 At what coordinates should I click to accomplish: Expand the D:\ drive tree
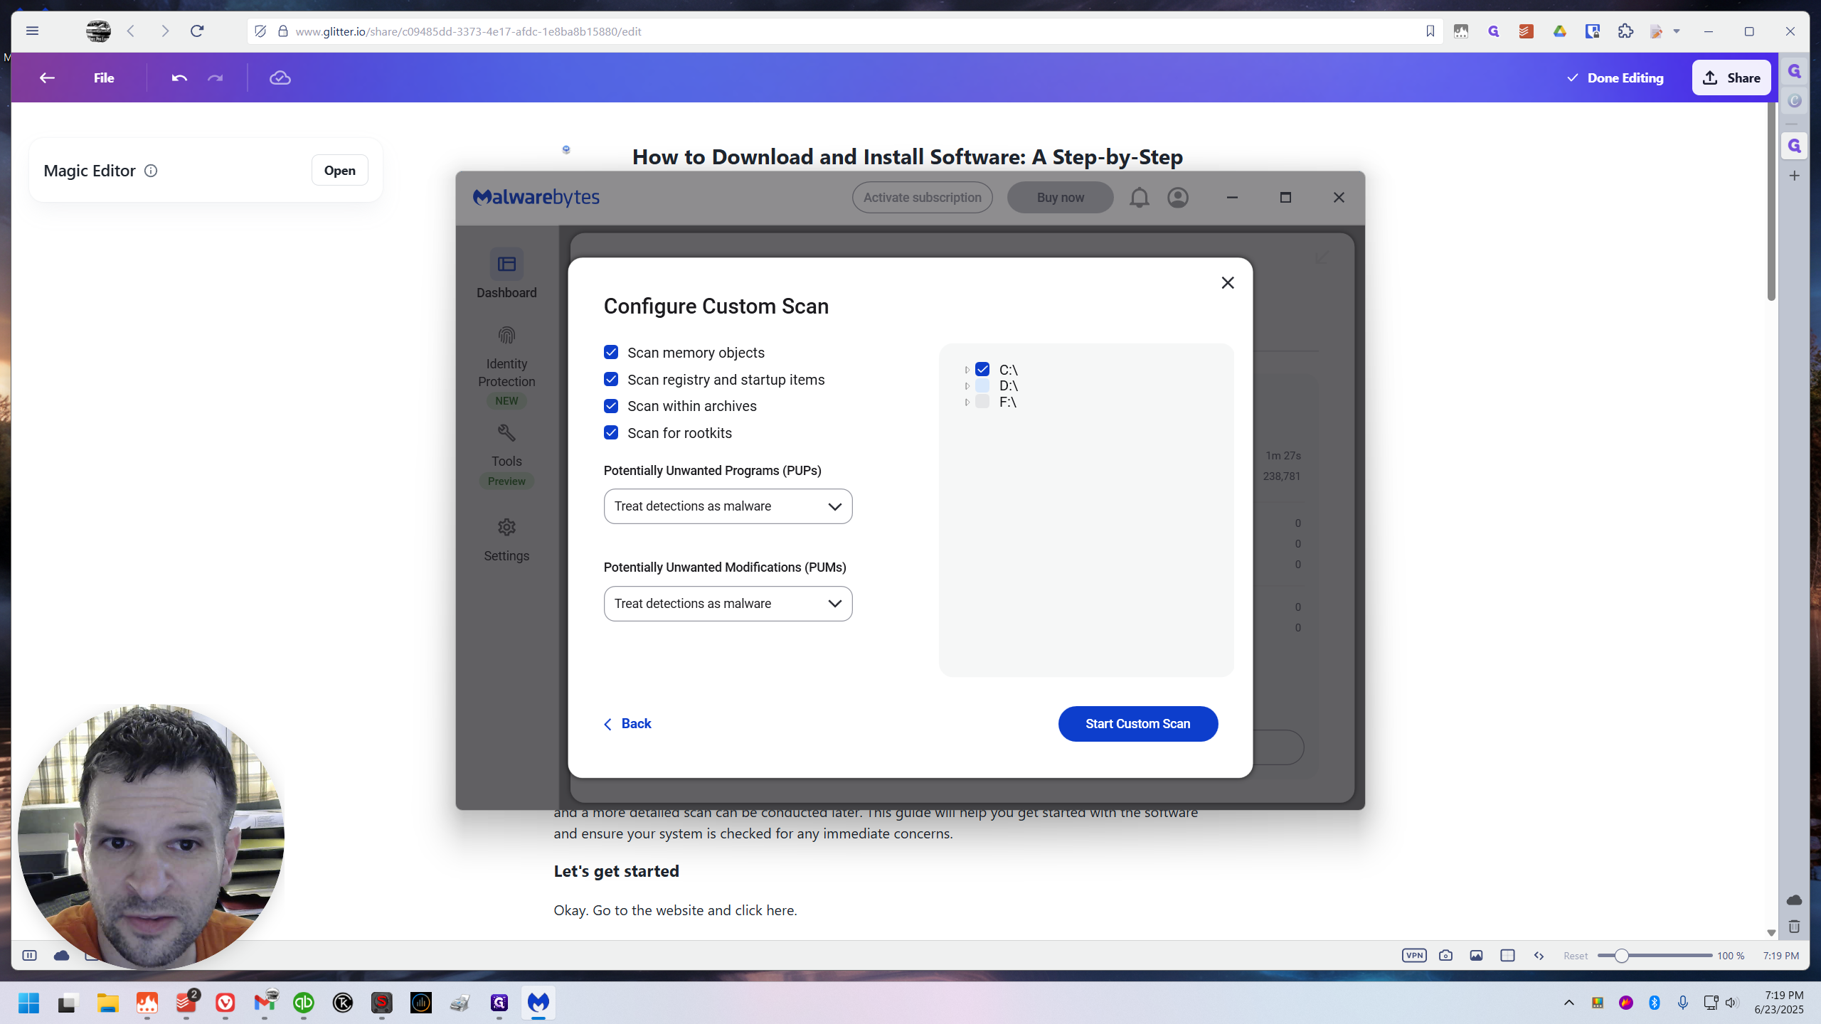967,386
